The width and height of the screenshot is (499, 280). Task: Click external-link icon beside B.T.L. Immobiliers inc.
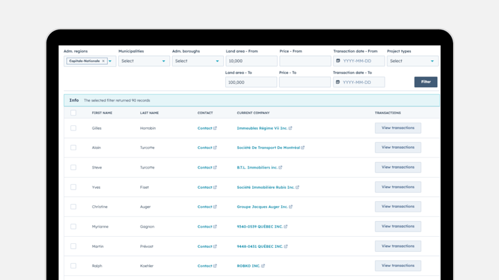coord(280,167)
